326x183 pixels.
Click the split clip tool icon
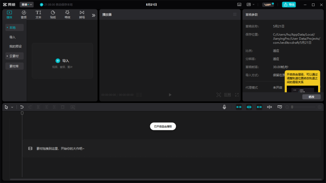[x=38, y=107]
